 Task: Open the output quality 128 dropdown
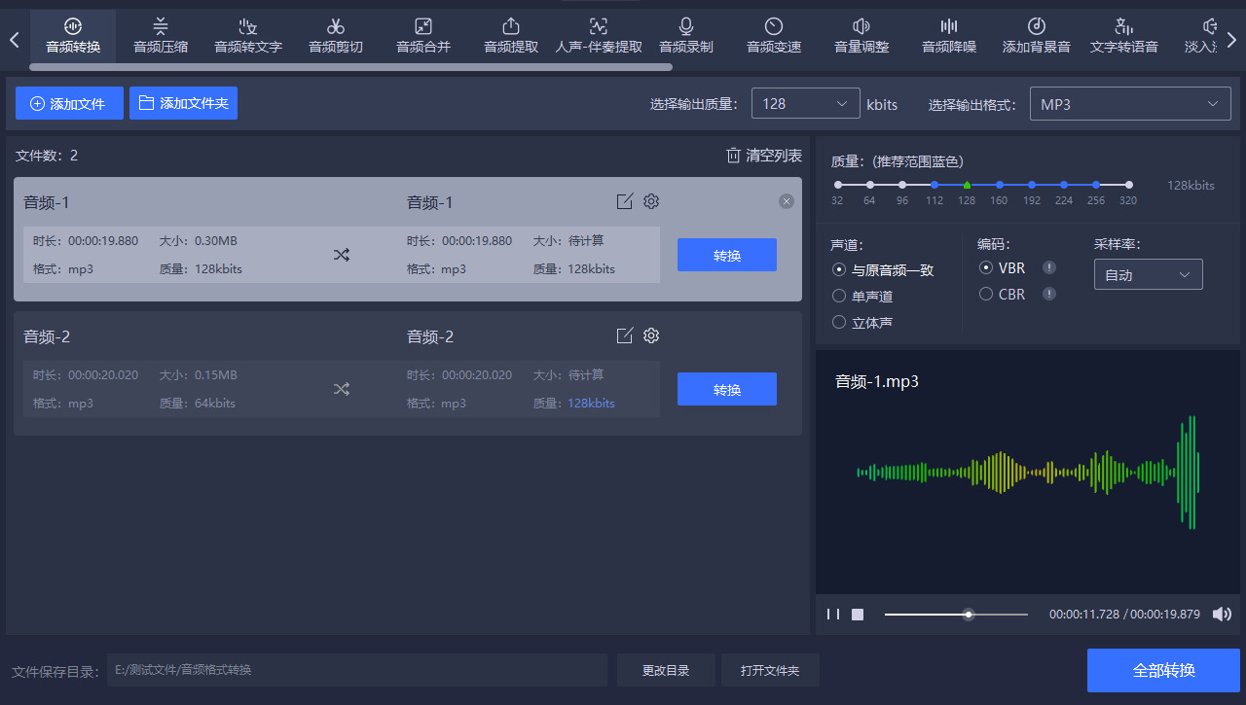click(x=806, y=104)
